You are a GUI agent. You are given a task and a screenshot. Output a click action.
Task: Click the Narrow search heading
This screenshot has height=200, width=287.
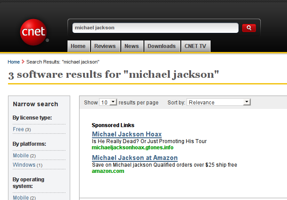point(36,104)
